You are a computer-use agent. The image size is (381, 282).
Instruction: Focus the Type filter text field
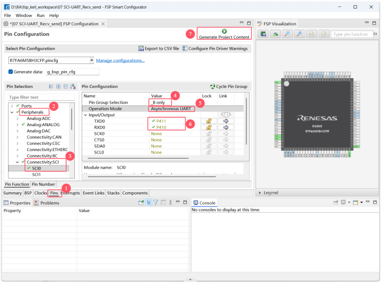[x=41, y=97]
